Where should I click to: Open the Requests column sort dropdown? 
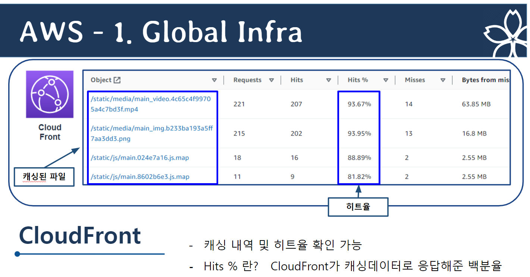(x=272, y=80)
